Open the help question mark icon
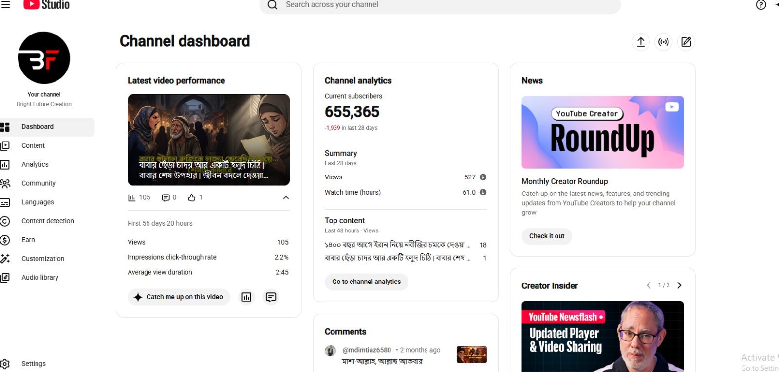Viewport: 779px width, 372px height. pyautogui.click(x=761, y=5)
